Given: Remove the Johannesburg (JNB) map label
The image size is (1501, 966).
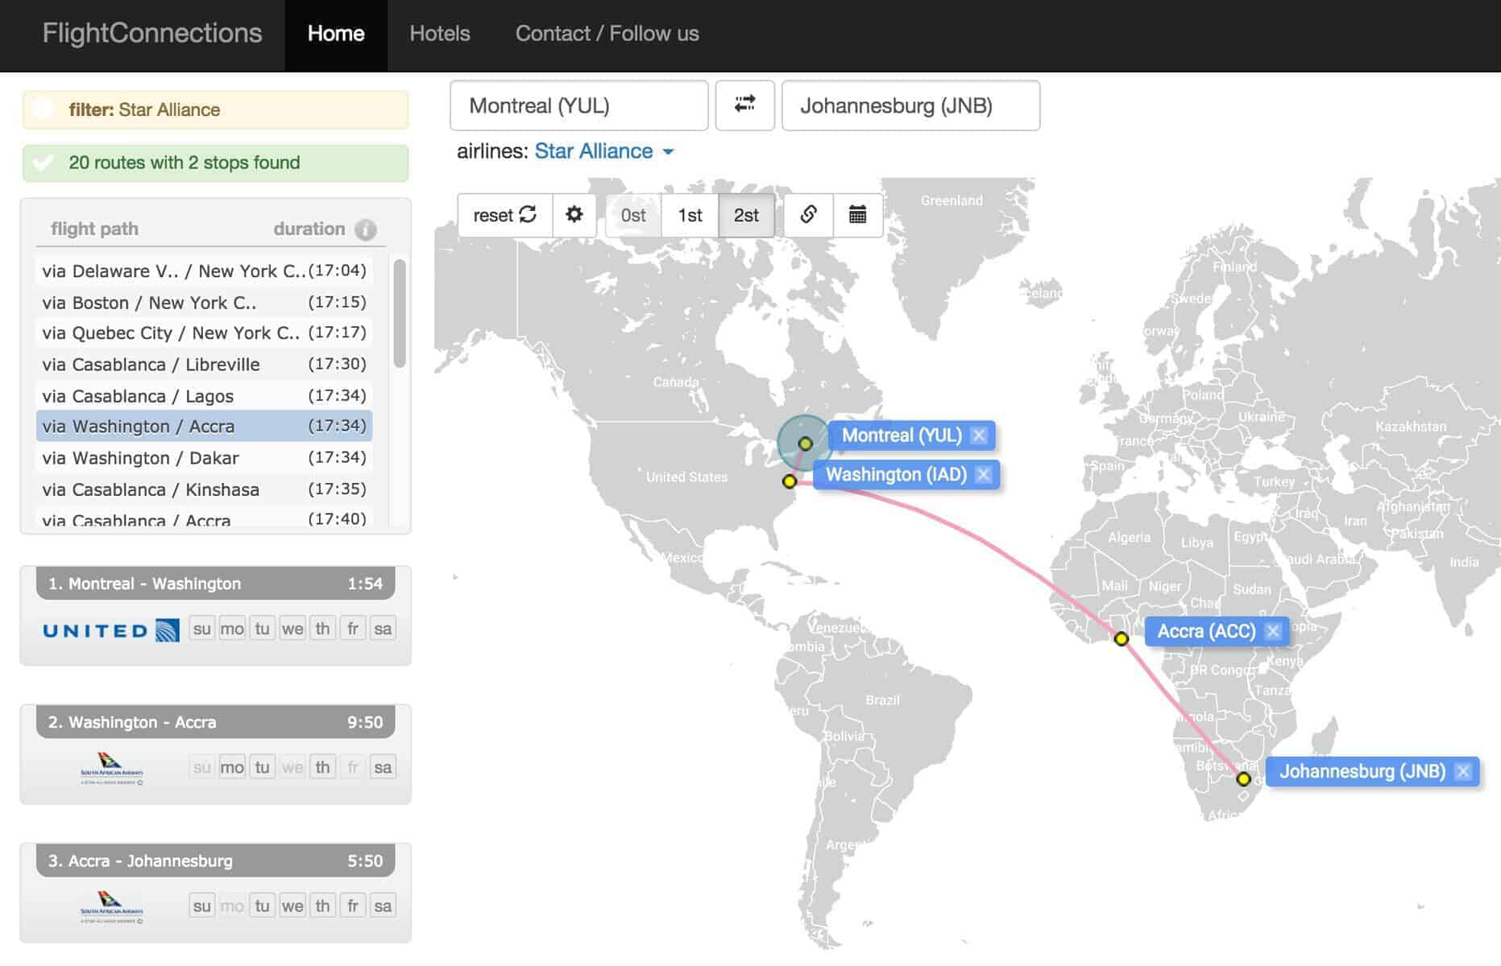Looking at the screenshot, I should click(1463, 771).
